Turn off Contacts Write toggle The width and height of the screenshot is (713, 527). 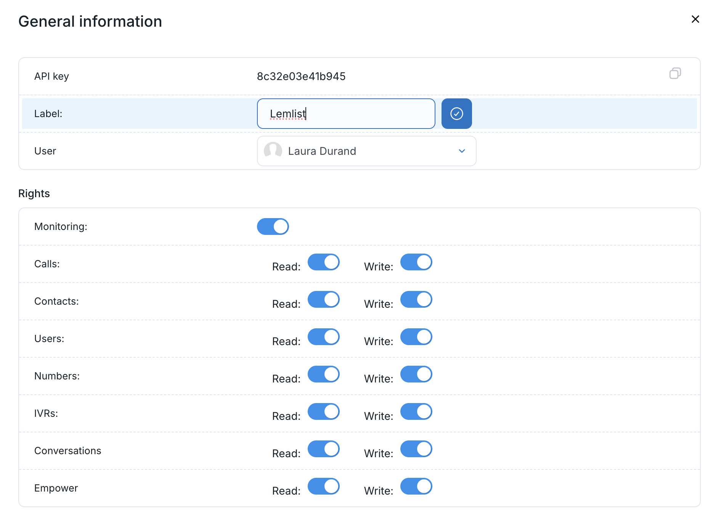pos(416,299)
